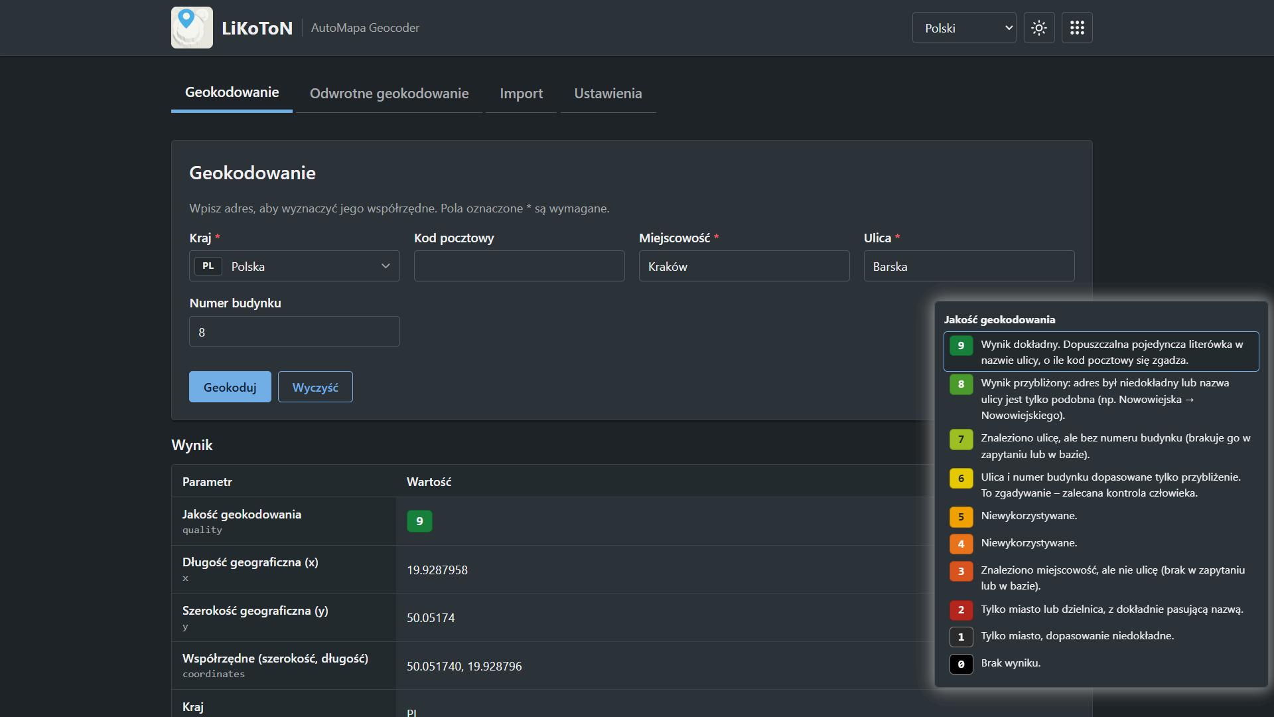Viewport: 1274px width, 717px height.
Task: Click the LiKoToN brand name
Action: pos(257,28)
